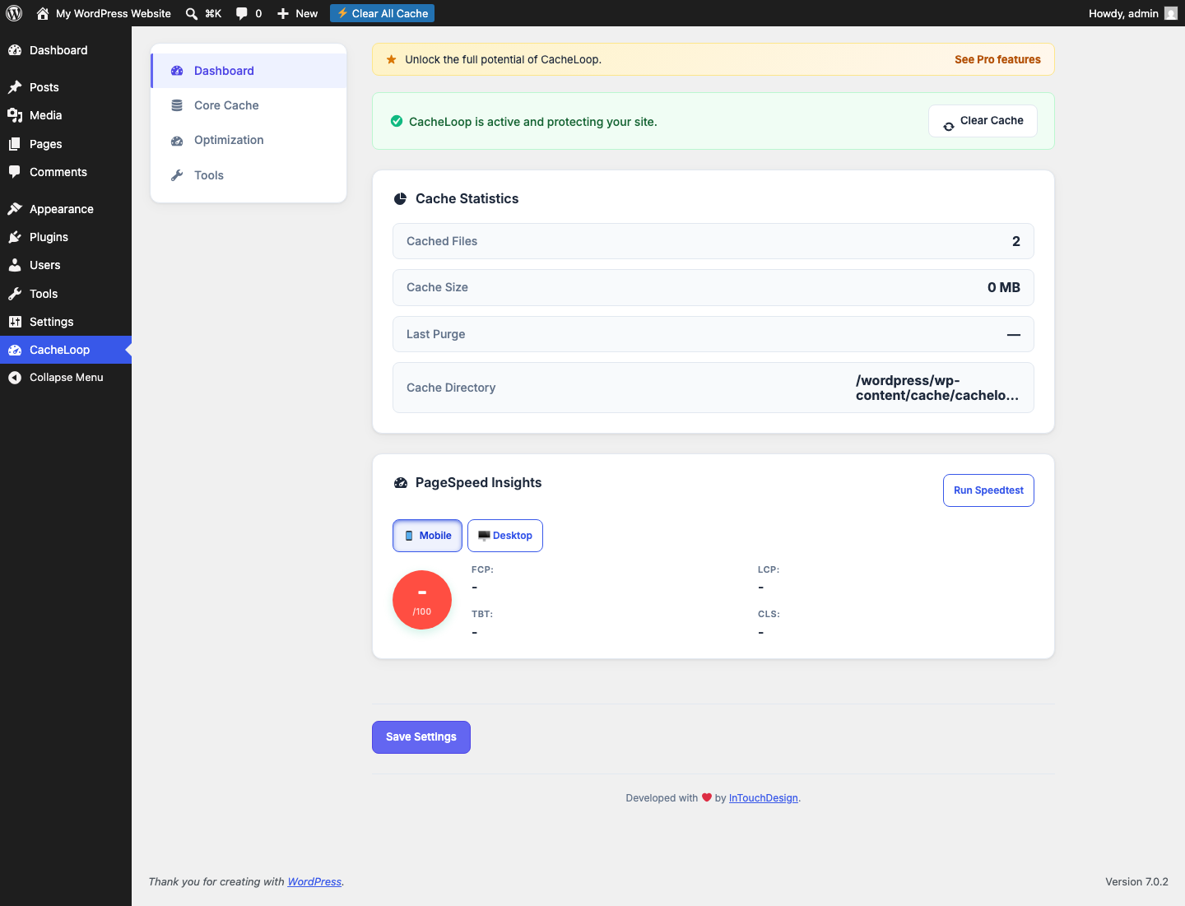Click the Last Purge row
Screen dimensions: 1185x906
click(x=713, y=334)
